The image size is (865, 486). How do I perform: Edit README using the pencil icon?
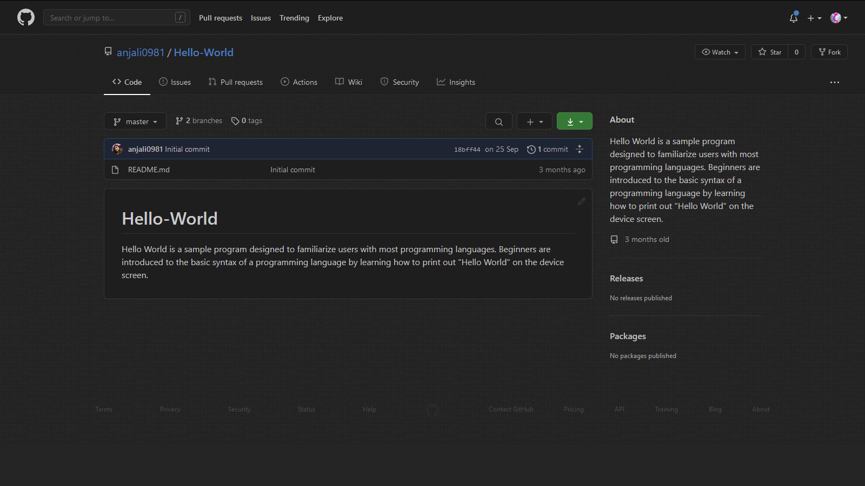click(x=582, y=201)
